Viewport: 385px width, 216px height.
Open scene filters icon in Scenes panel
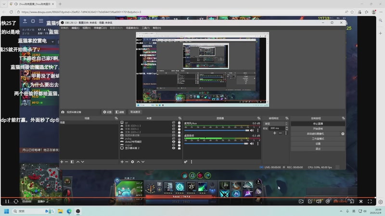pyautogui.click(x=72, y=162)
